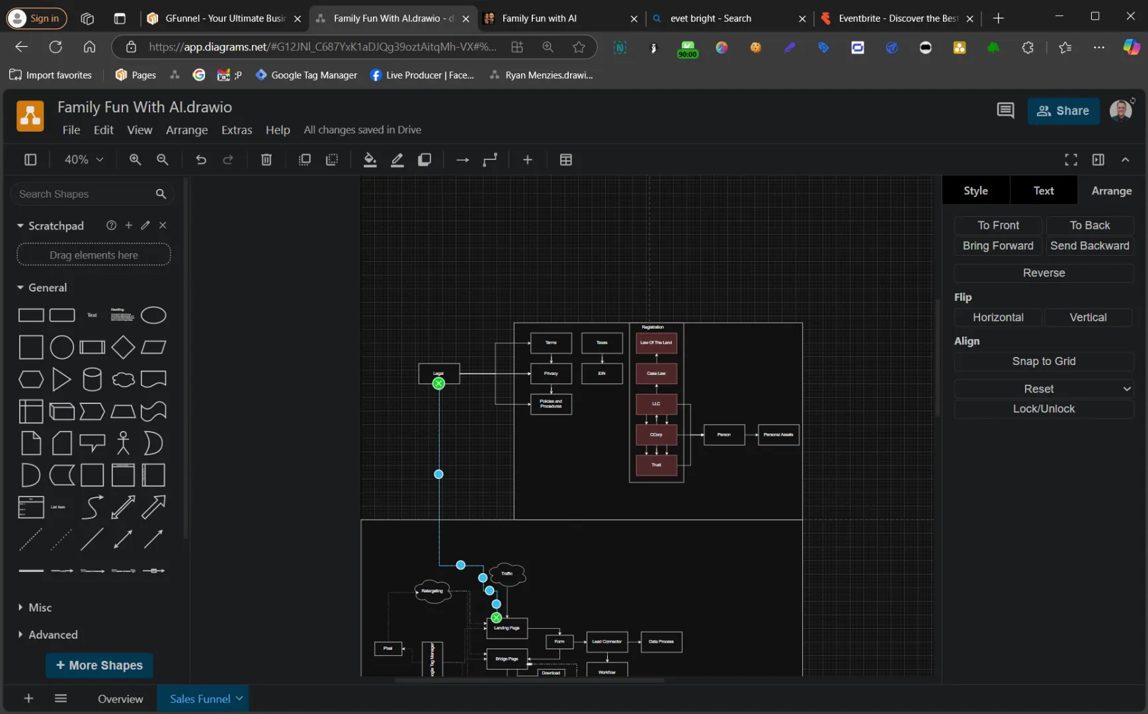The image size is (1148, 714).
Task: Flip selection with the Vertical button
Action: click(x=1088, y=317)
